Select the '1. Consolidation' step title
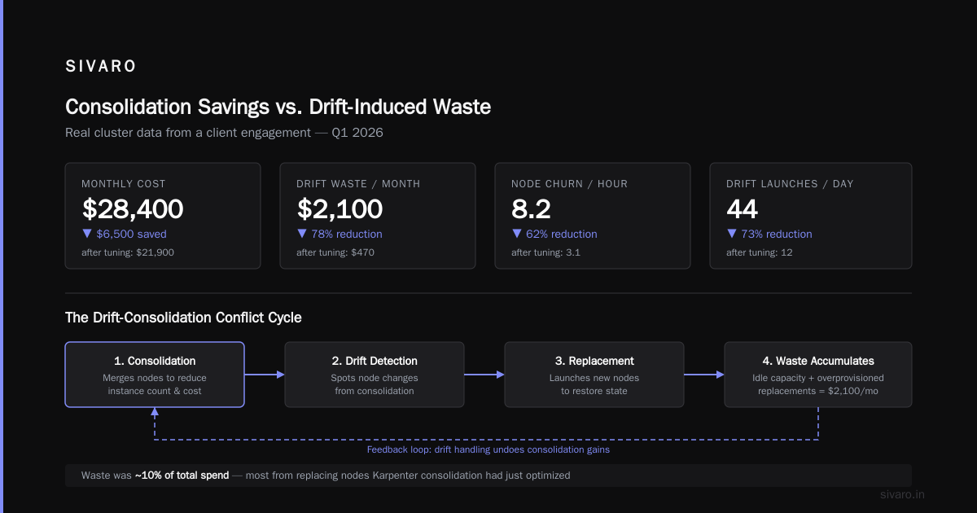 coord(155,361)
